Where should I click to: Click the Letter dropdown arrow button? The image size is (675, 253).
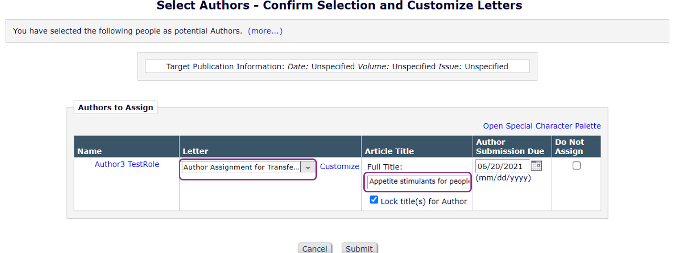(x=308, y=168)
